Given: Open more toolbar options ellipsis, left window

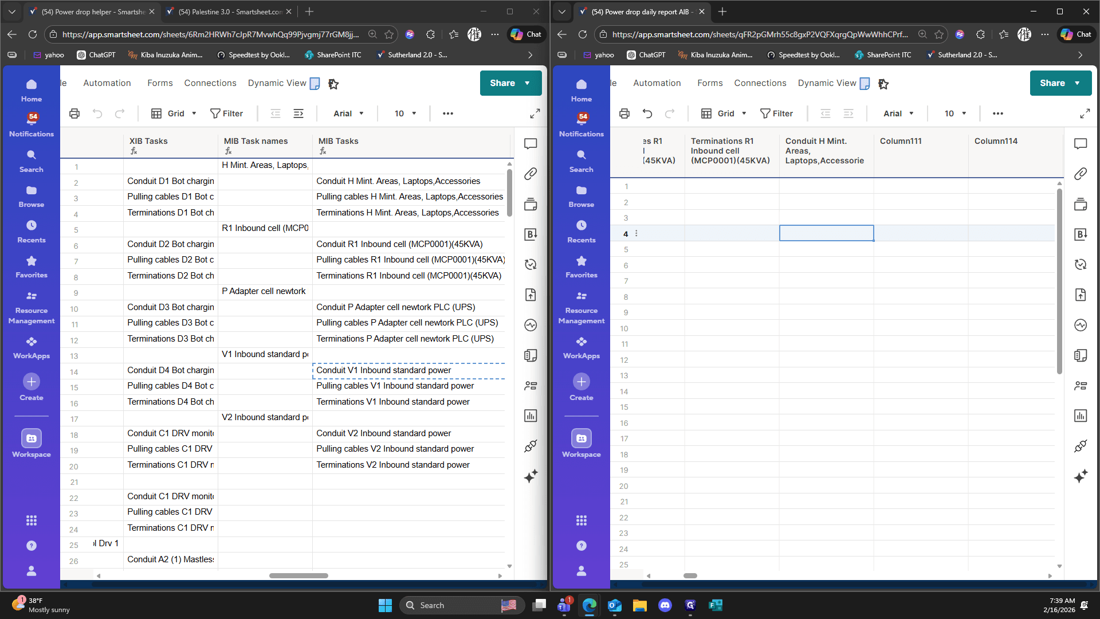Looking at the screenshot, I should pos(448,113).
